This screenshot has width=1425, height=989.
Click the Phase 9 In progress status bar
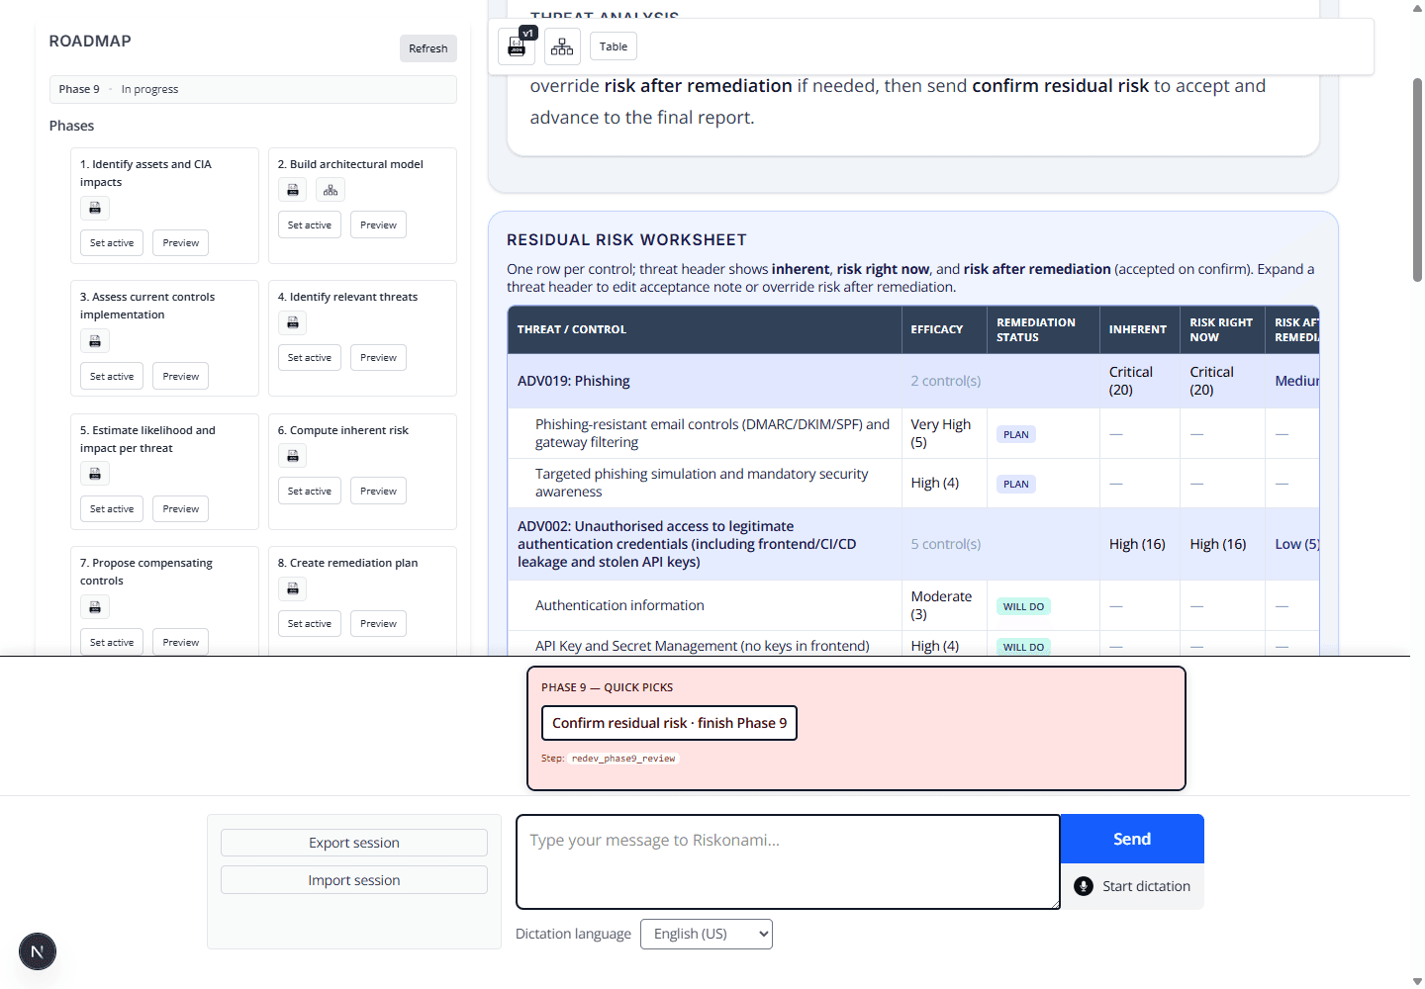253,89
